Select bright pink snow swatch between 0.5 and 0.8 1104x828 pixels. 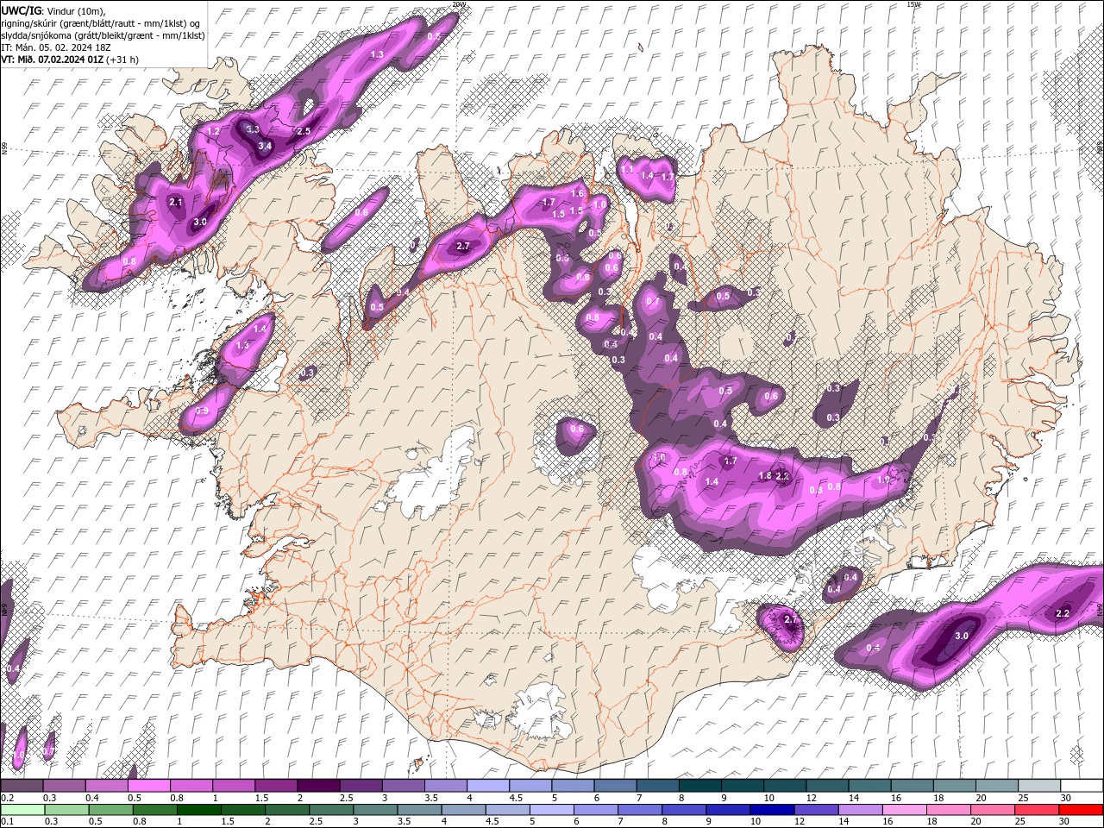(x=148, y=786)
